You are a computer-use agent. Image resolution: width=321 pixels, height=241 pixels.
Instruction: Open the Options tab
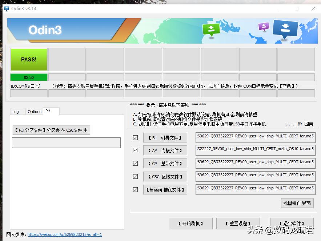[34, 111]
